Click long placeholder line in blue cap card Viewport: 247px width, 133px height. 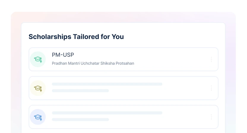[x=107, y=113]
